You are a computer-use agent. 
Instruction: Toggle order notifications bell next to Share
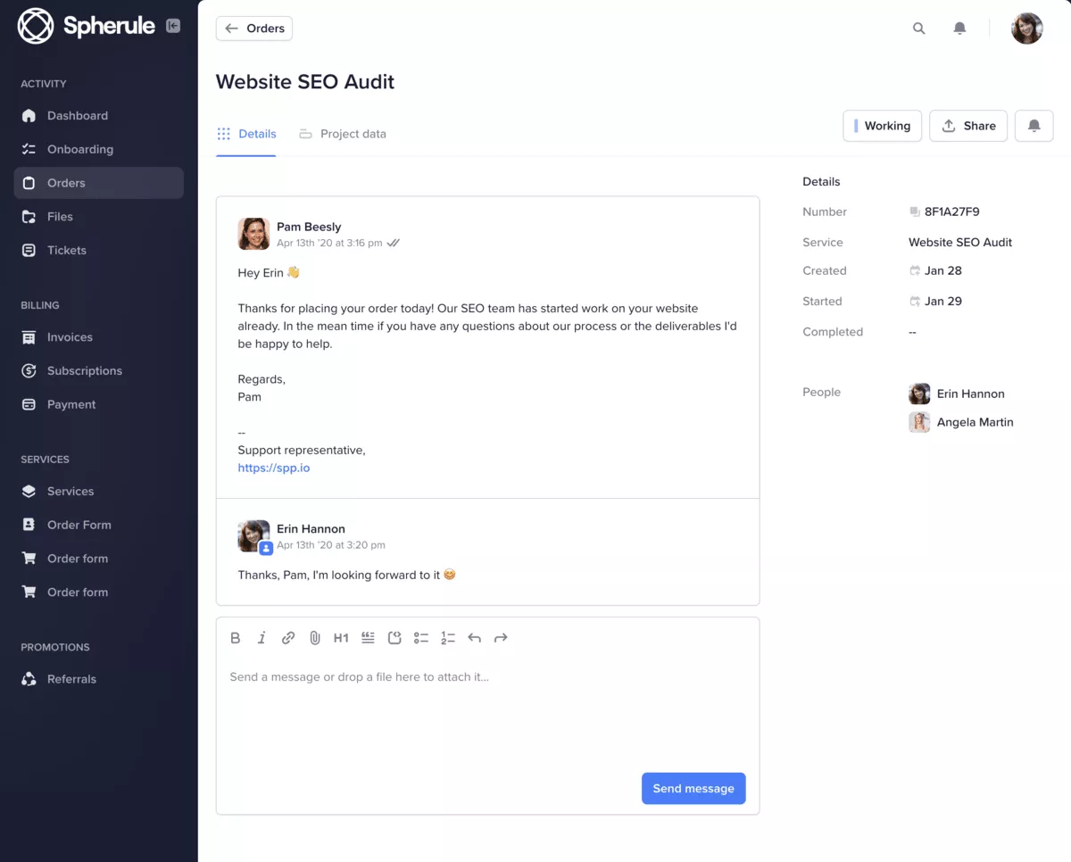(x=1034, y=126)
